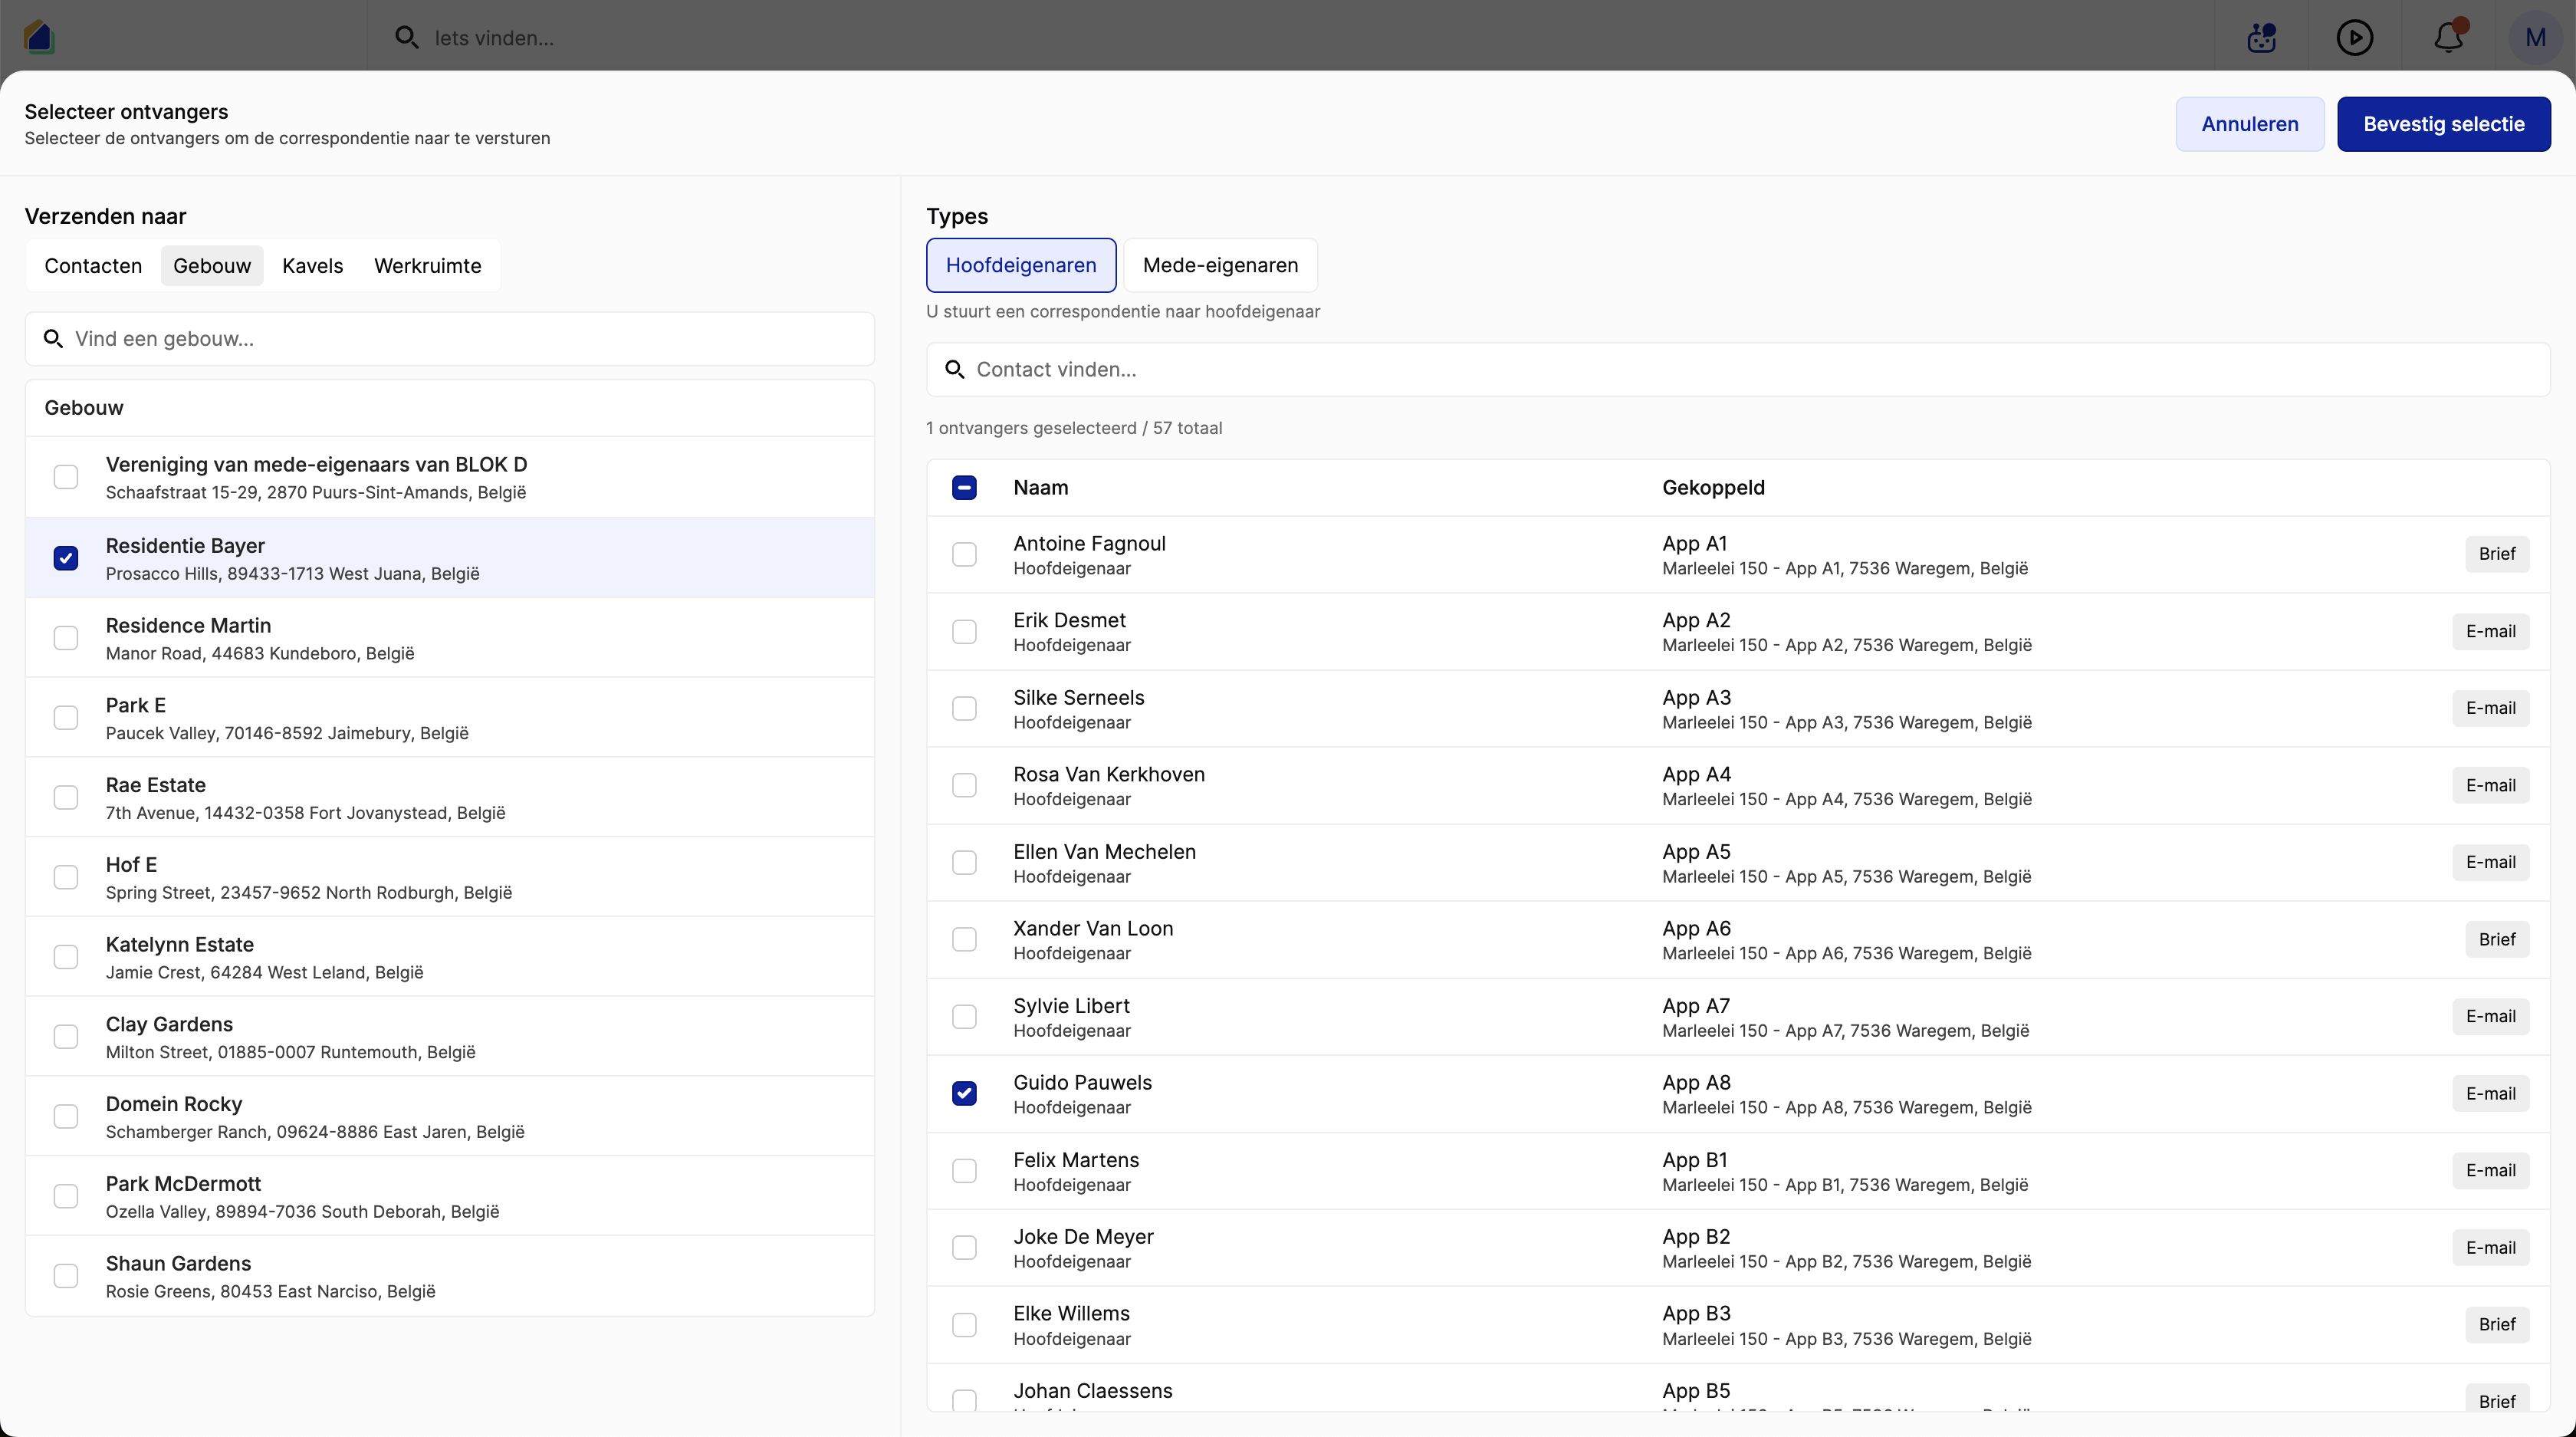Screen dimensions: 2576x1437
Task: Click the Brief tag for Antoine Fagnoul
Action: coord(2497,554)
